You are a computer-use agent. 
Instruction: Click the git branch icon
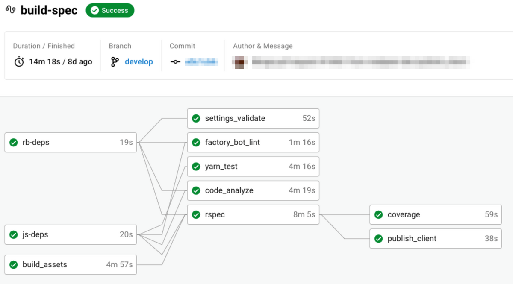click(115, 62)
